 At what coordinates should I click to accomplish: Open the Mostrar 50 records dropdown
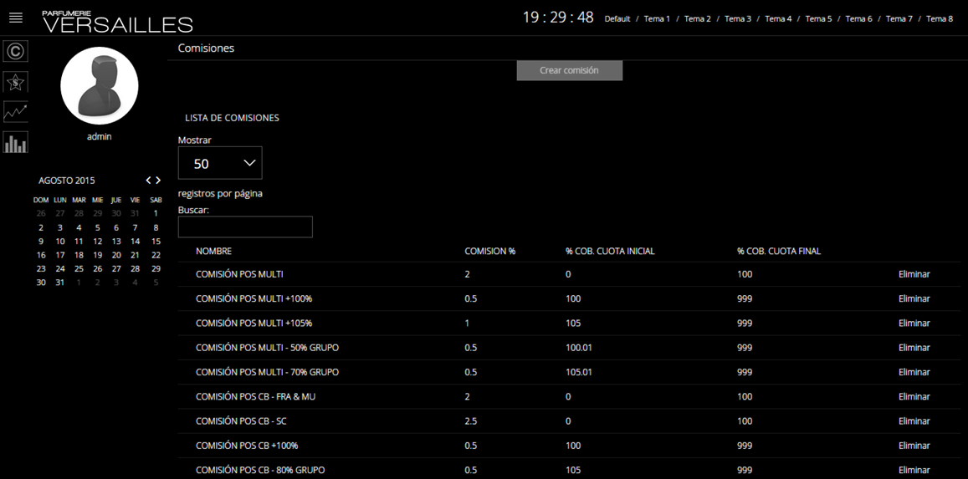tap(220, 163)
